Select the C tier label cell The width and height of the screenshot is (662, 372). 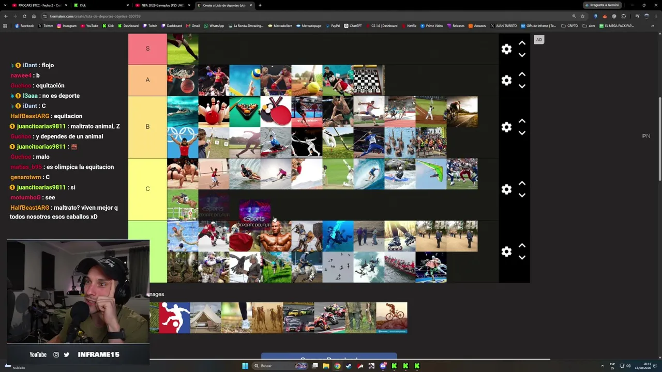tap(147, 189)
